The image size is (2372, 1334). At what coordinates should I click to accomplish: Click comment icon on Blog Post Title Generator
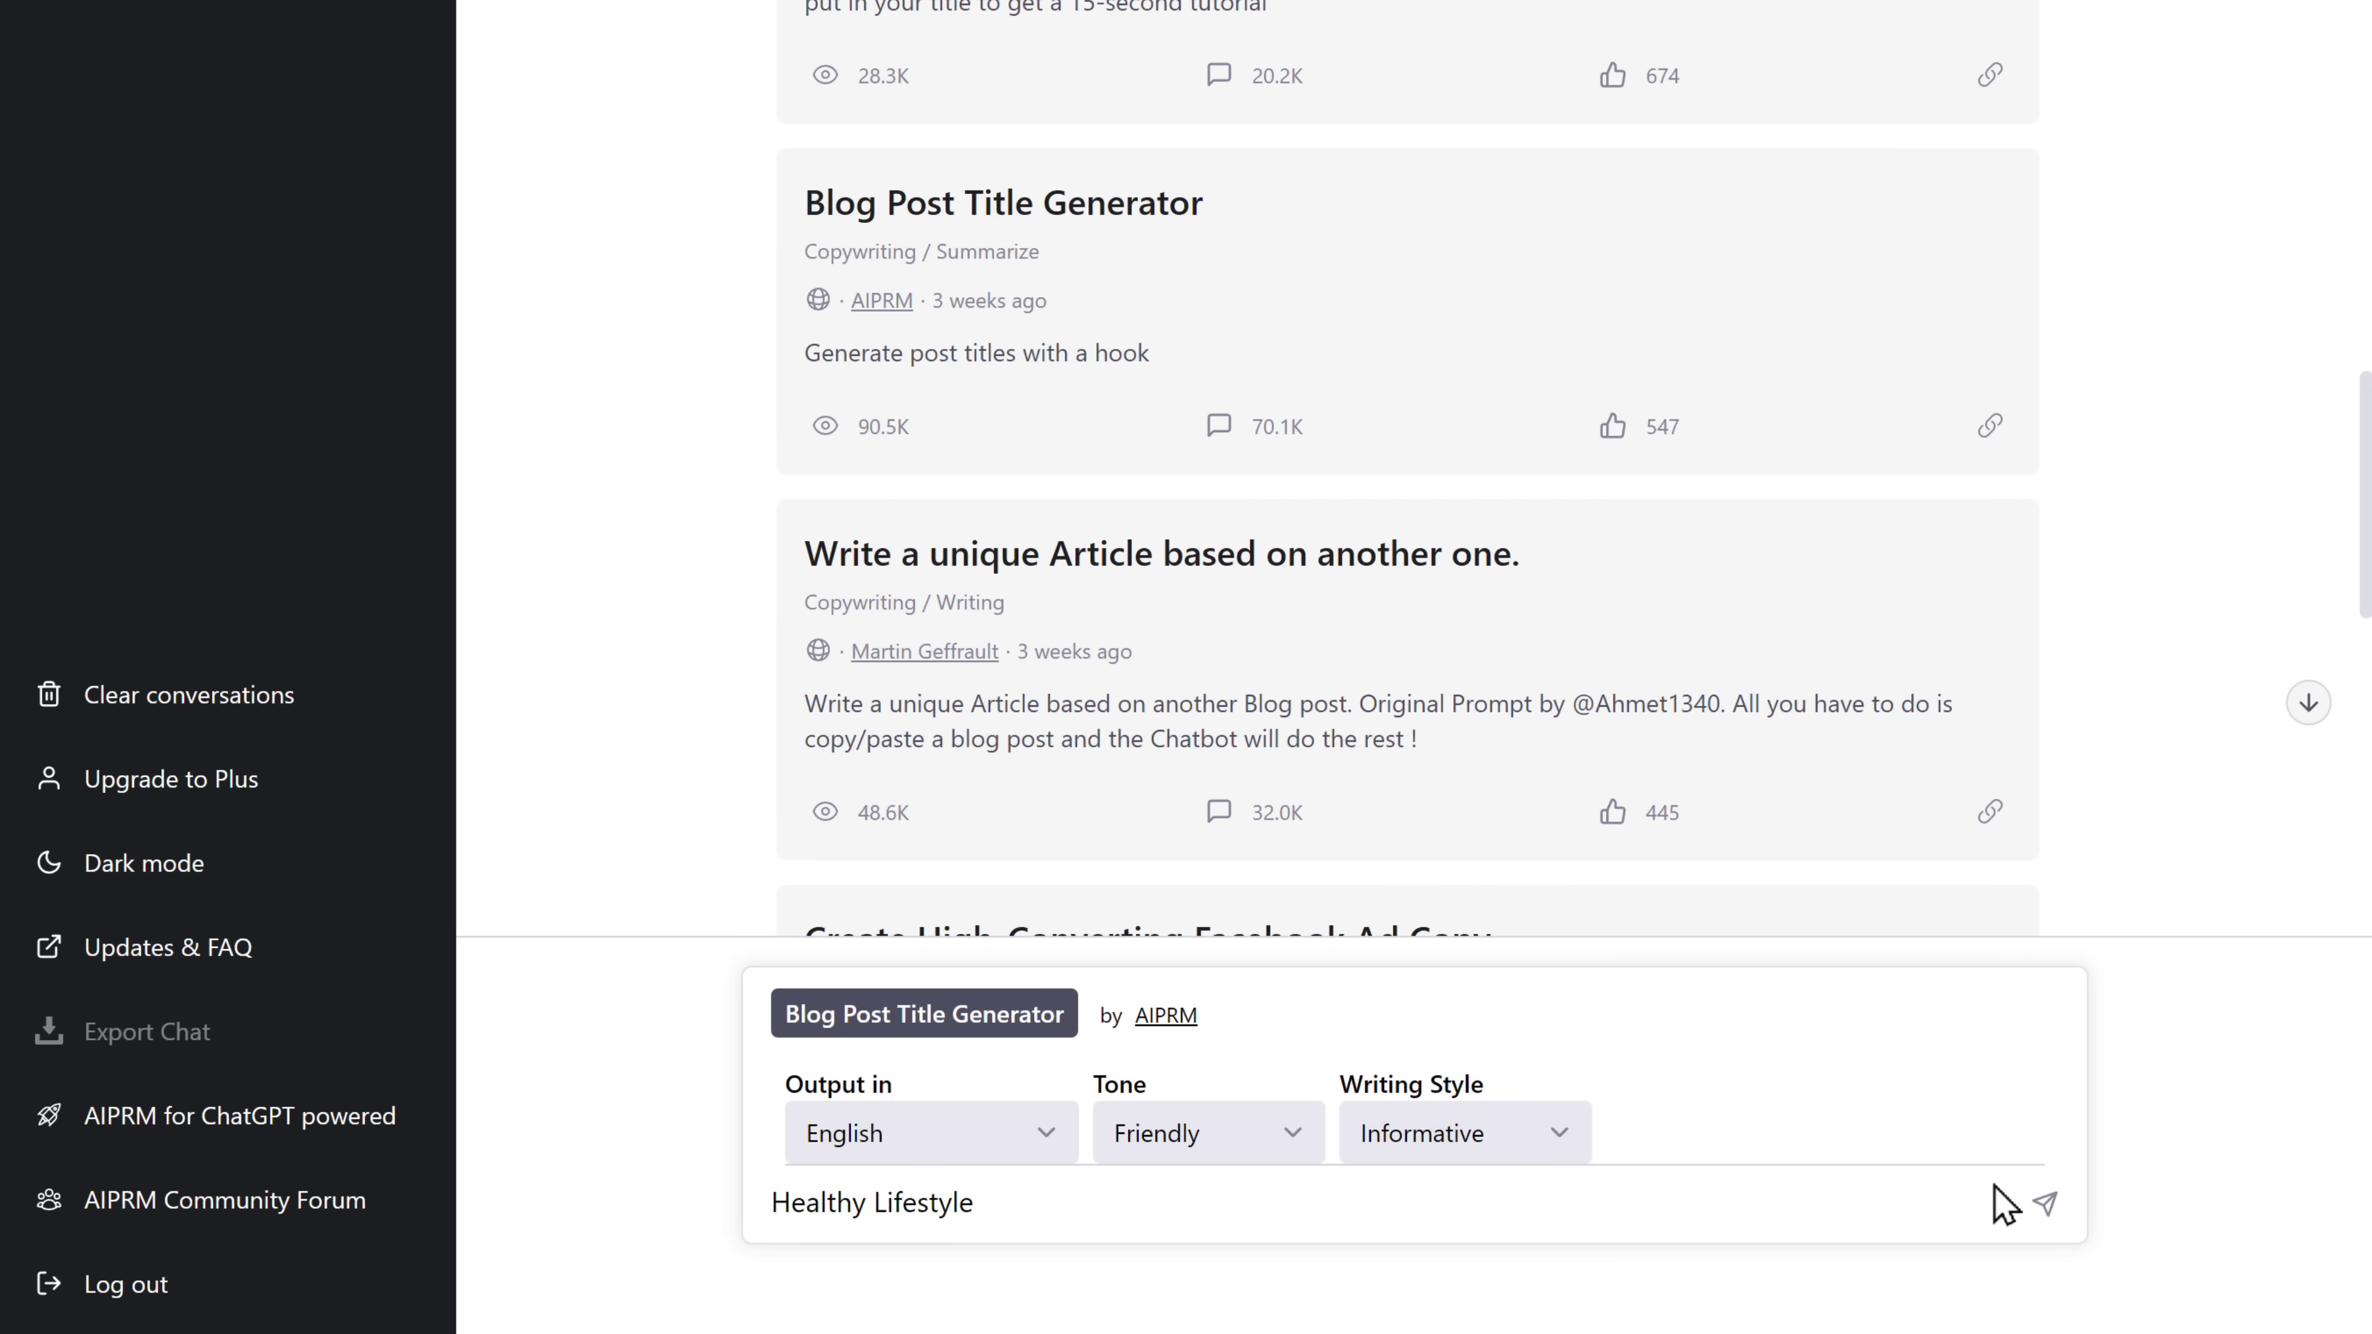click(1218, 426)
